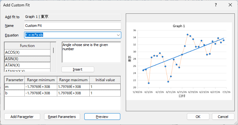Click the 5/30/26 x-axis tick label

138,92
